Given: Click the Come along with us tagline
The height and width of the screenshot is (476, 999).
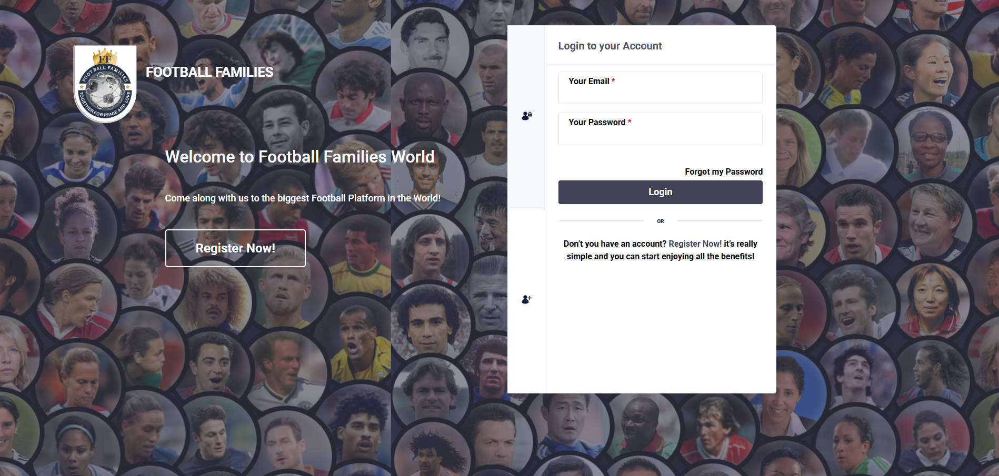Looking at the screenshot, I should (303, 198).
